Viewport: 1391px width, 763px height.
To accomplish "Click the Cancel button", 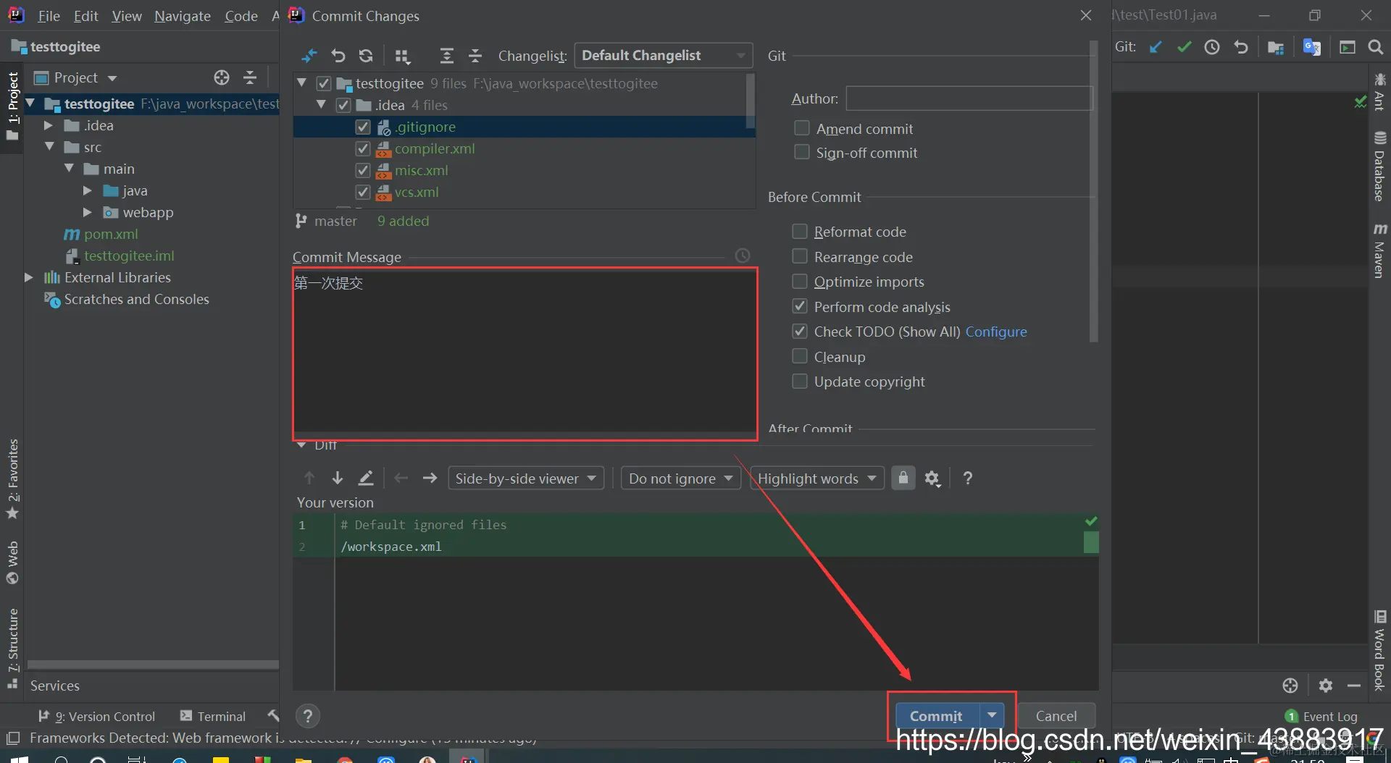I will [x=1056, y=715].
